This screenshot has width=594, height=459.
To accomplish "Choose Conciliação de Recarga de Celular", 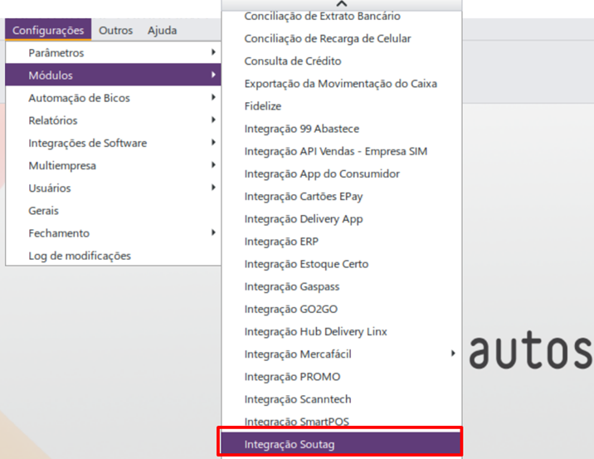I will tap(342, 38).
